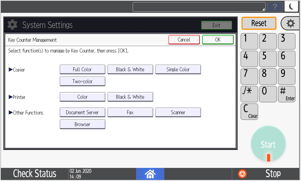Click the question mark help icon
301x181 pixels.
(x=275, y=7)
